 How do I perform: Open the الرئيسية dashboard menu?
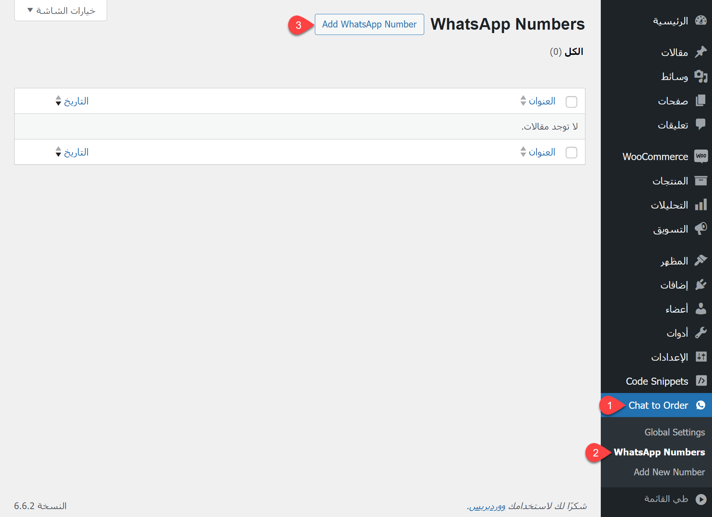tap(656, 21)
